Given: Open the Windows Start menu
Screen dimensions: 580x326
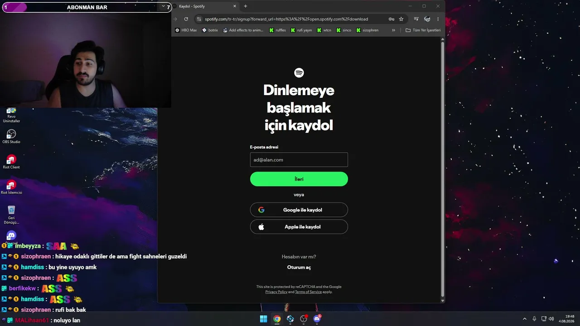Looking at the screenshot, I should pos(263,319).
